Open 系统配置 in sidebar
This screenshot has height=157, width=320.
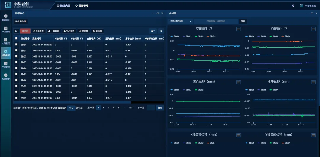click(6, 77)
